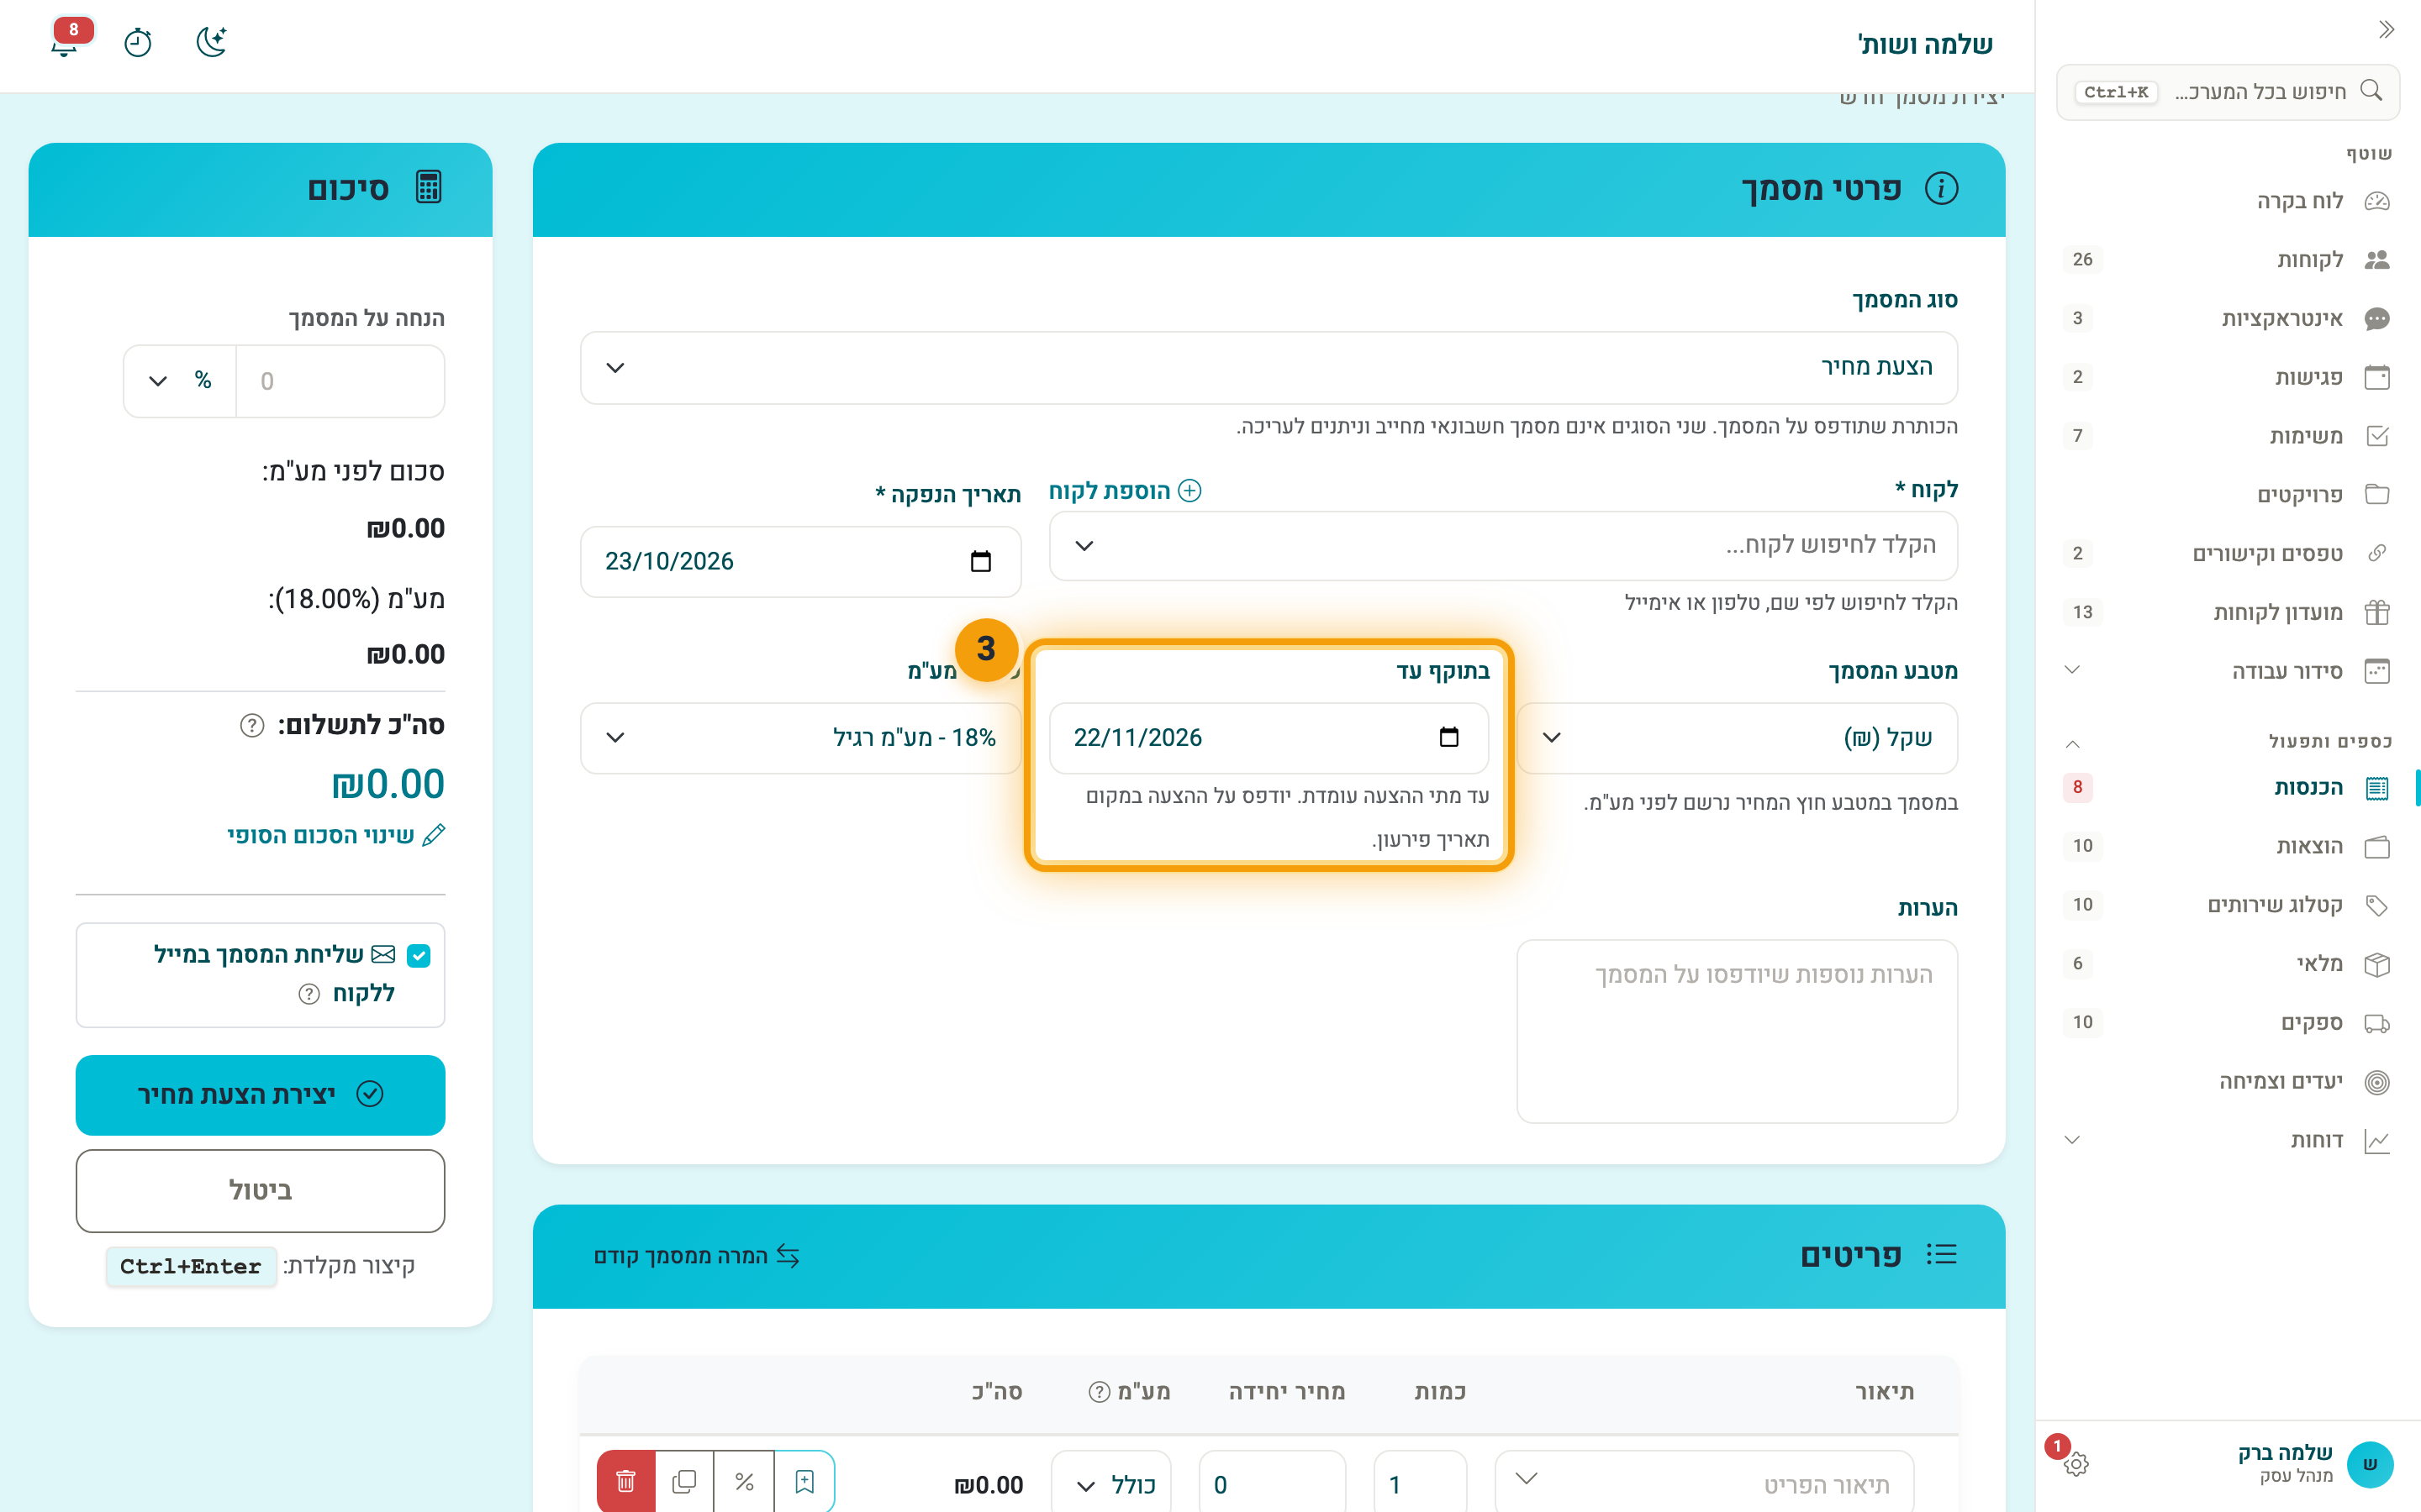The width and height of the screenshot is (2421, 1512).
Task: Click יצירת הצעת מחיר button
Action: click(x=260, y=1095)
